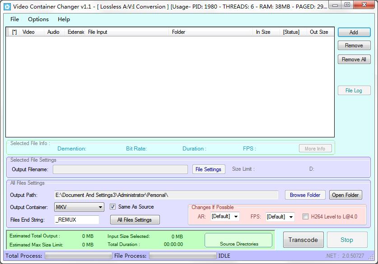Click Browse Folder button
The height and width of the screenshot is (264, 378).
tap(305, 195)
